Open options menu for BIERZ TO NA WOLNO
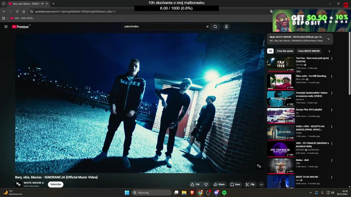The image size is (351, 197). click(332, 177)
